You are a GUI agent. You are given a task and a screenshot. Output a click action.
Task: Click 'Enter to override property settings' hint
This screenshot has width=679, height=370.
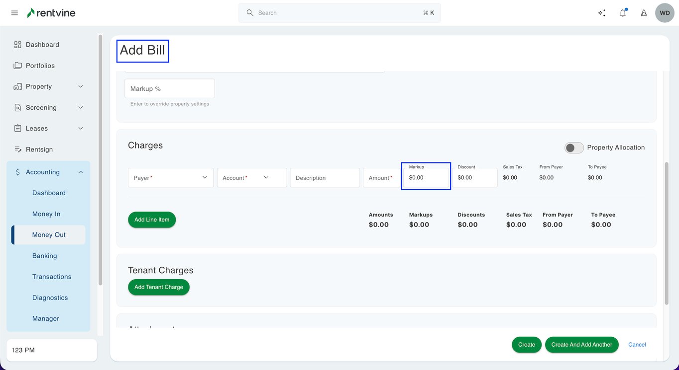coord(170,104)
